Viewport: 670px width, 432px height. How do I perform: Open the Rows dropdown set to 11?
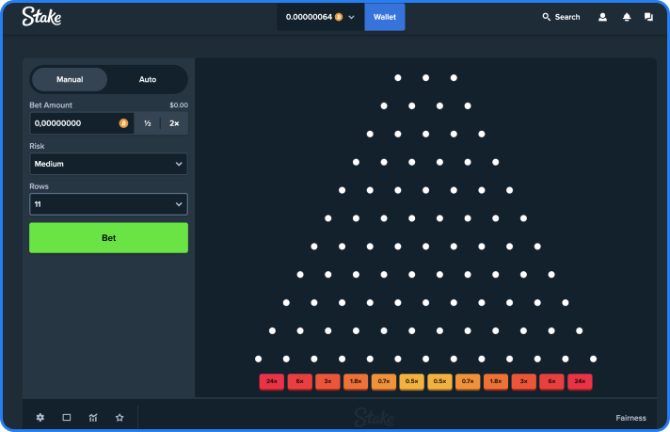click(108, 204)
